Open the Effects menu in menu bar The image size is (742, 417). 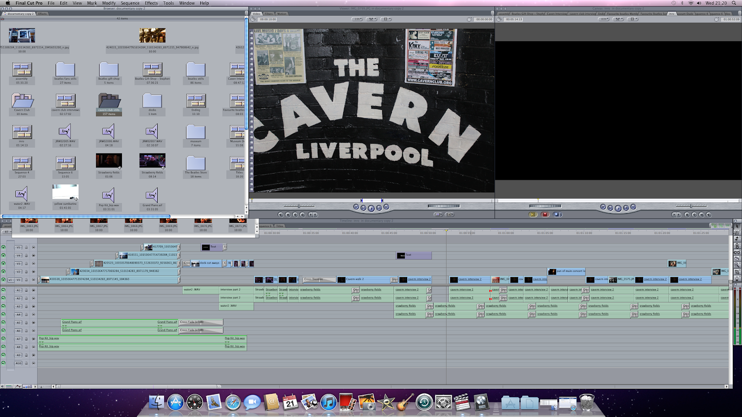coord(151,3)
